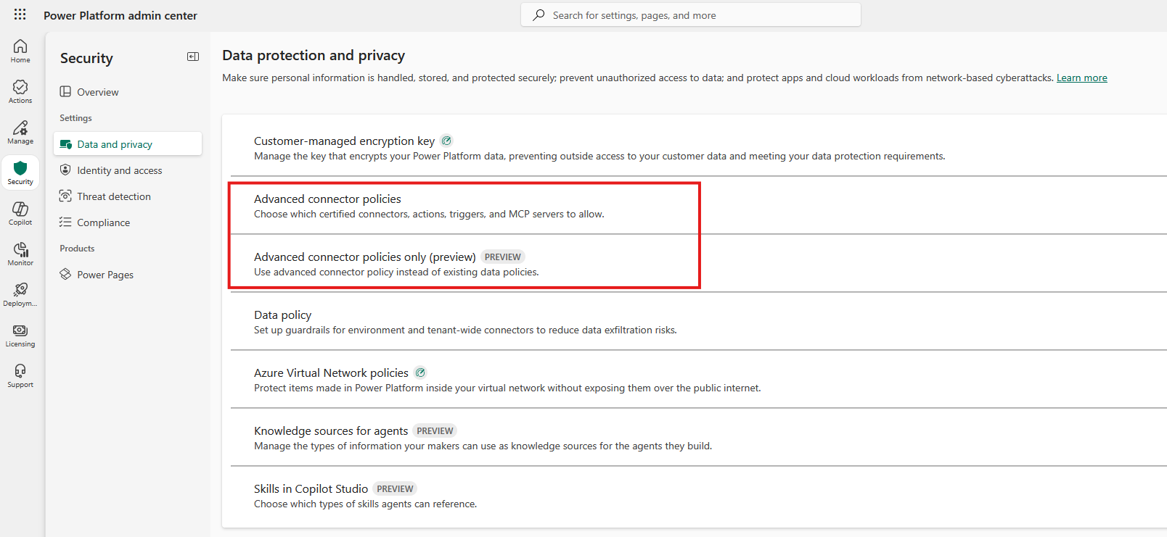Screen dimensions: 1167x537
Task: Click the Products section label
Action: 77,249
